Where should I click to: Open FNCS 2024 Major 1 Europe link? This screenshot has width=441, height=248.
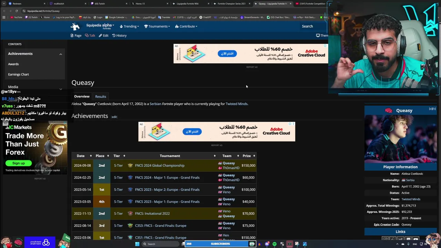coord(167,177)
